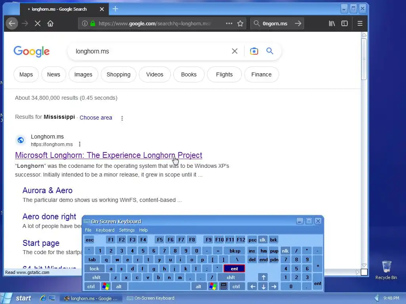This screenshot has width=406, height=304.
Task: Switch to the News results tab
Action: 54,74
